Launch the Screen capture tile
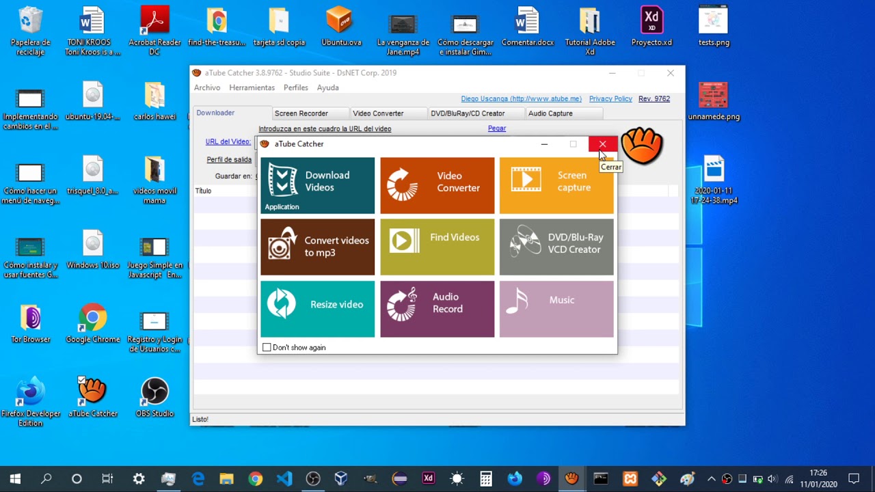Viewport: 875px width, 492px height. click(556, 185)
